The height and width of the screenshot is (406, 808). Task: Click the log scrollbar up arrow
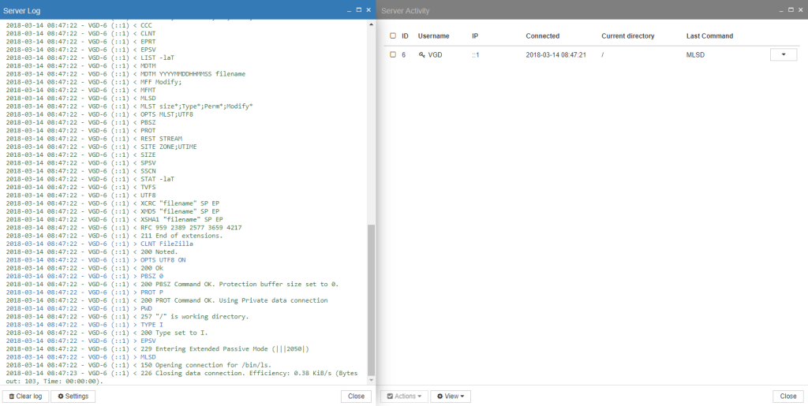click(371, 24)
